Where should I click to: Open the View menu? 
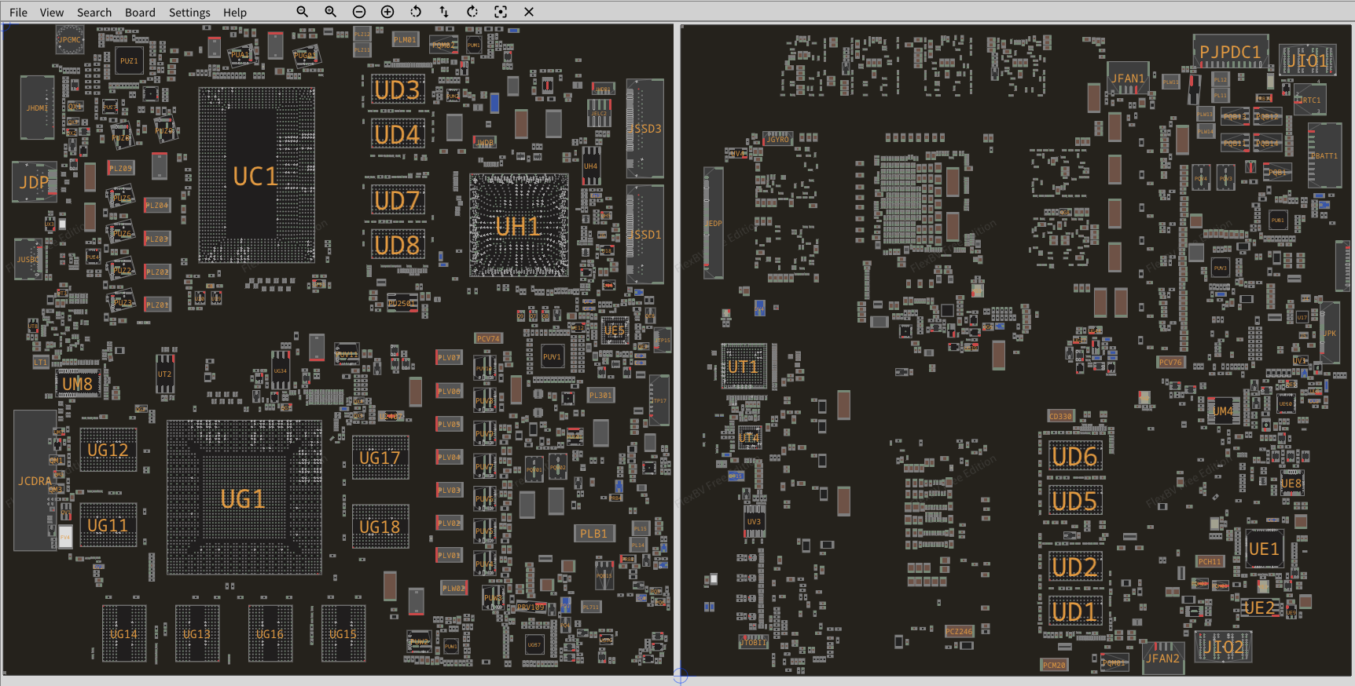(x=52, y=13)
